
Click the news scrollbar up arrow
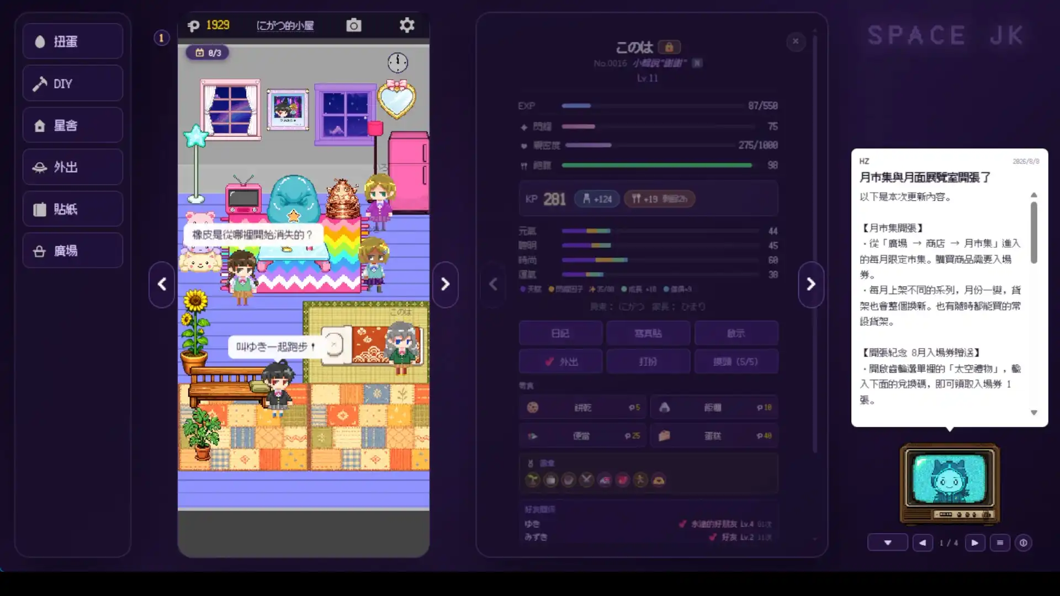(x=1034, y=195)
